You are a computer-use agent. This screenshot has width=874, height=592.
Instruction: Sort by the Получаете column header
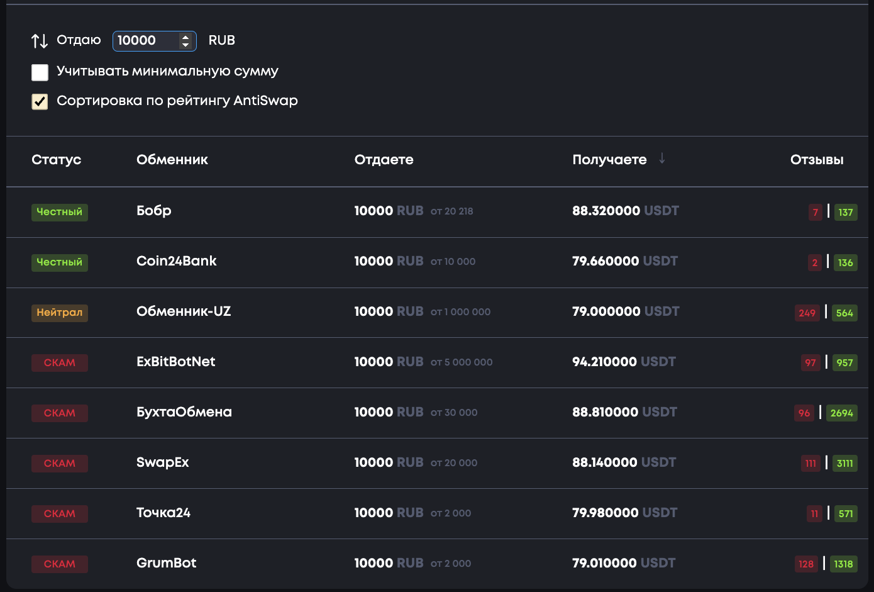point(609,160)
